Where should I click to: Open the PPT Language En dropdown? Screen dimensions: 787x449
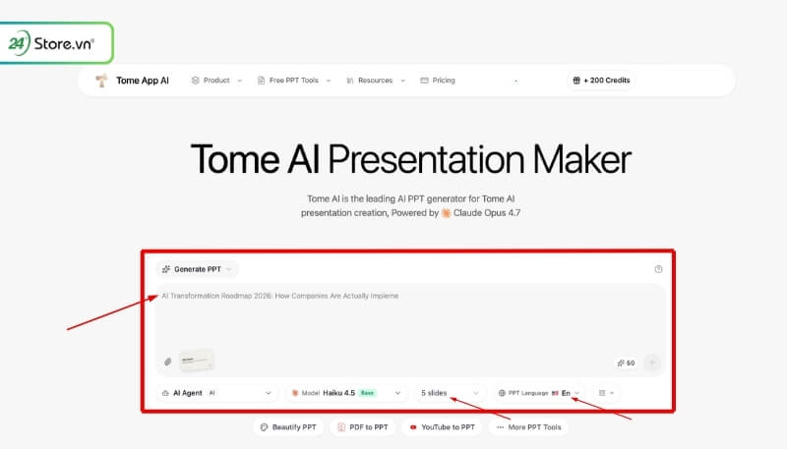(539, 393)
